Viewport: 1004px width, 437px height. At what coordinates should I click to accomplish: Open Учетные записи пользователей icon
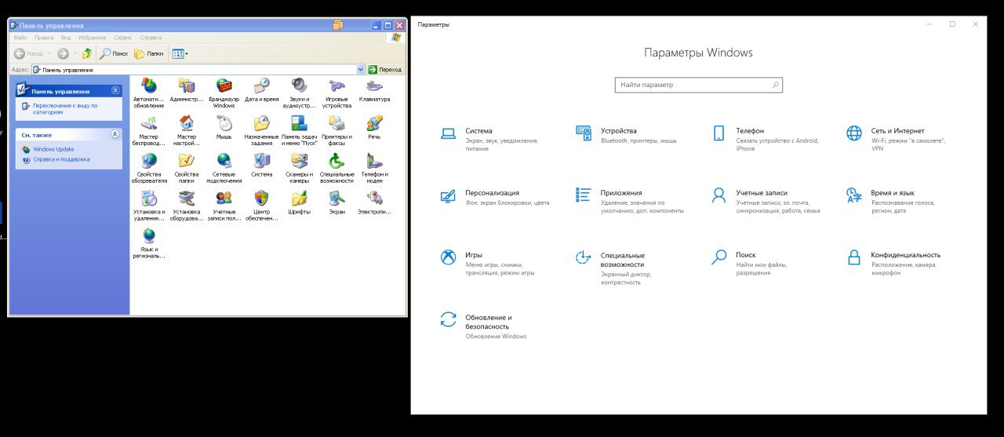pyautogui.click(x=224, y=198)
